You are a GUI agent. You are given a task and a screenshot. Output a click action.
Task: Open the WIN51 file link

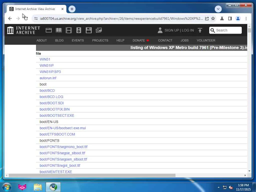click(45, 59)
